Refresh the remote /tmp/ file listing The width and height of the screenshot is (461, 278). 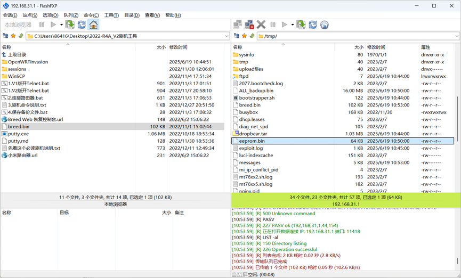(313, 24)
